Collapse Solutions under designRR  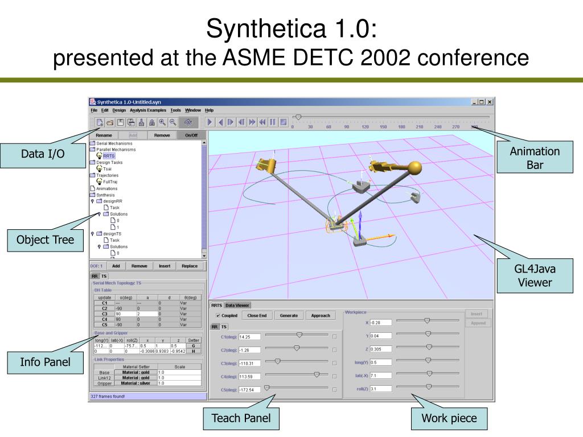click(99, 214)
